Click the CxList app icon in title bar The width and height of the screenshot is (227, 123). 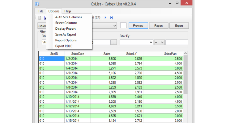(37, 4)
